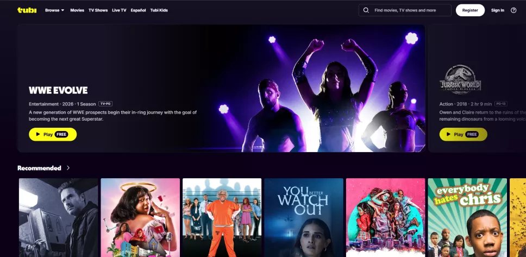This screenshot has height=257, width=526.
Task: Open the Everybody Hates Chris poster
Action: click(467, 217)
